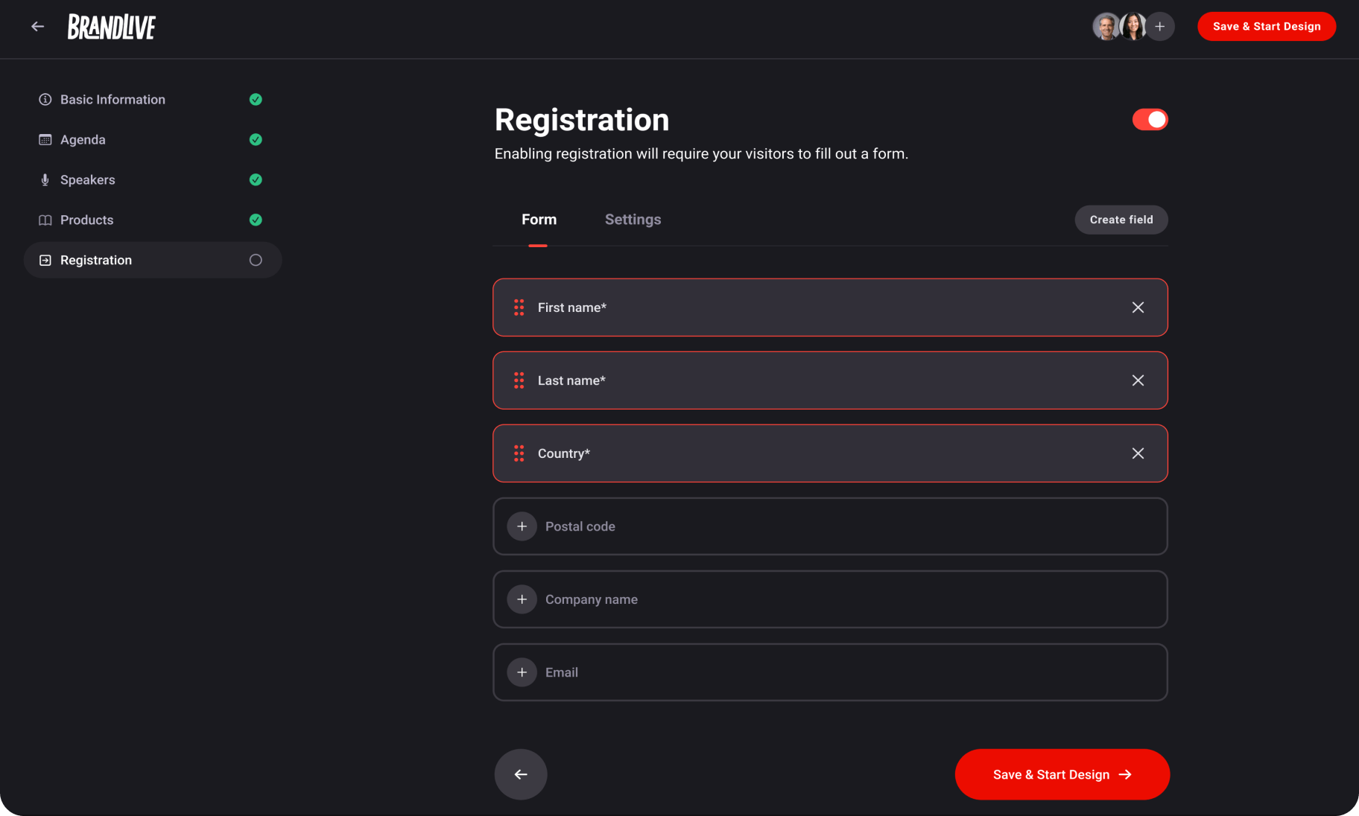Switch to the Settings tab
This screenshot has width=1359, height=816.
click(x=633, y=220)
